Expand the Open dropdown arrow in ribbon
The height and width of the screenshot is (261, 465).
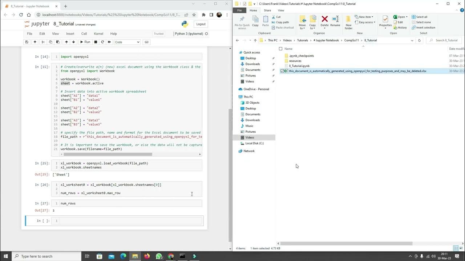coord(407,17)
